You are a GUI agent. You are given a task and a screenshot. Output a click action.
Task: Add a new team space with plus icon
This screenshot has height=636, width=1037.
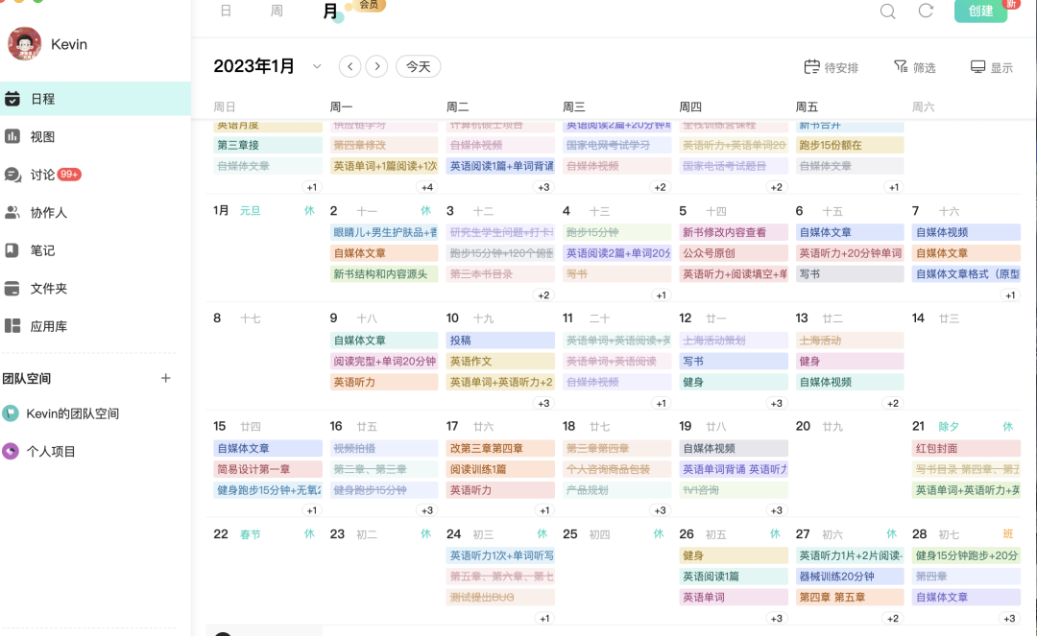(166, 378)
